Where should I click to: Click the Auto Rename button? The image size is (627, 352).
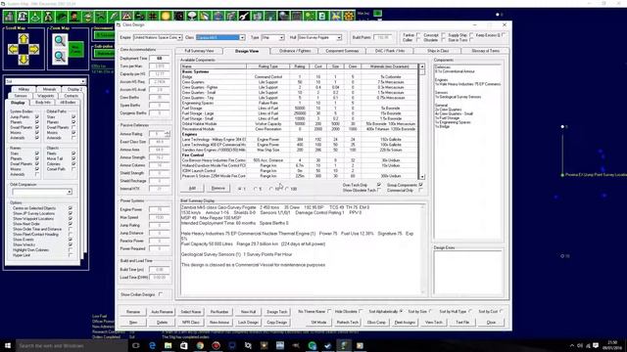click(x=162, y=312)
